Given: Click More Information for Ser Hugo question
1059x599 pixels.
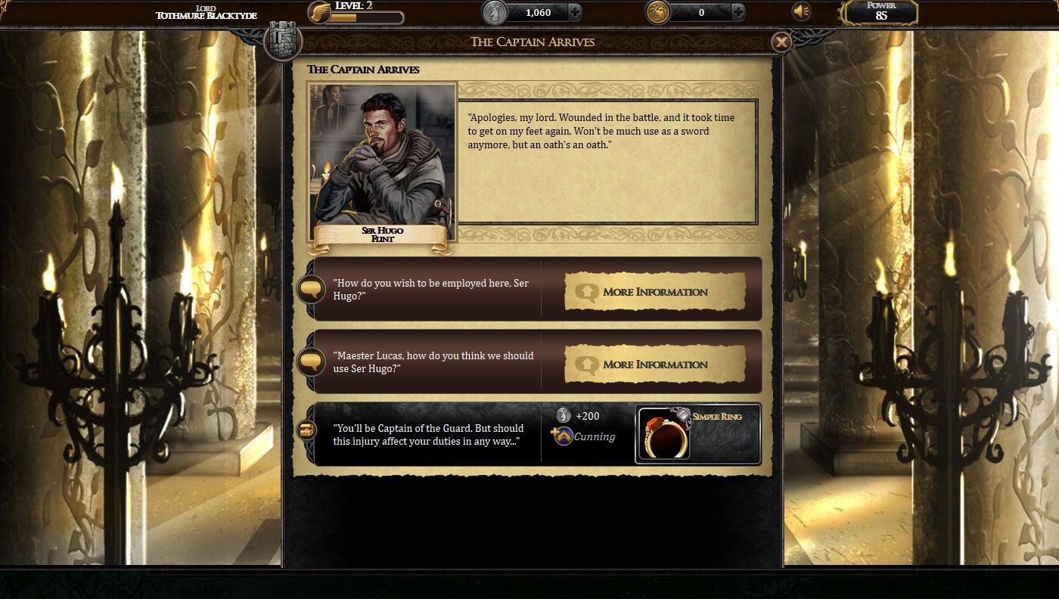Looking at the screenshot, I should point(655,292).
